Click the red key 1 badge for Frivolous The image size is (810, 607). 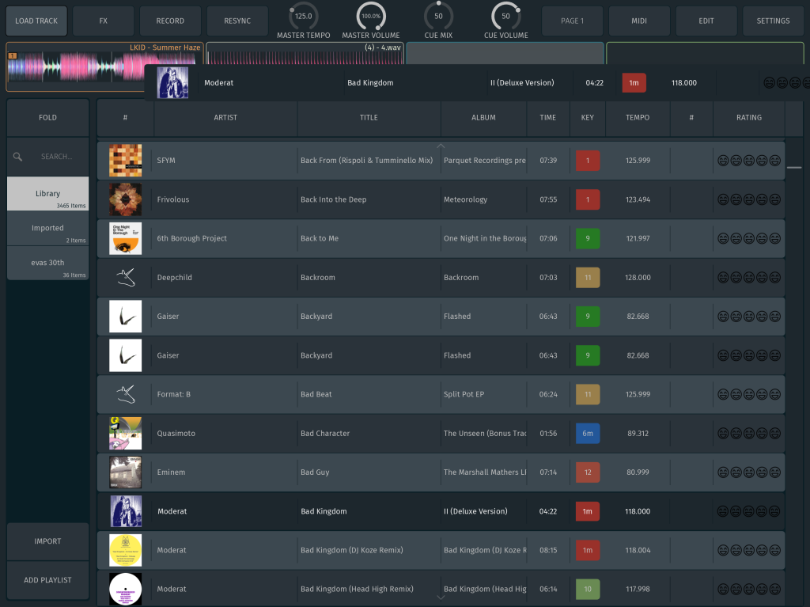tap(587, 199)
